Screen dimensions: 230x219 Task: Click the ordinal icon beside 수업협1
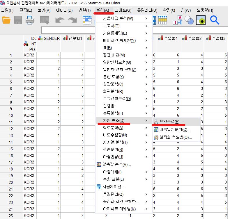tap(161, 38)
